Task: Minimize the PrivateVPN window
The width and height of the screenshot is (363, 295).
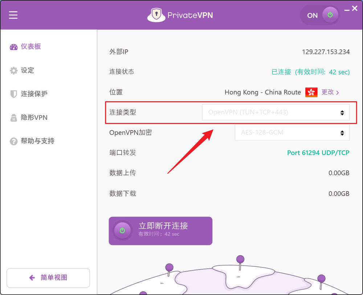Action: click(347, 10)
